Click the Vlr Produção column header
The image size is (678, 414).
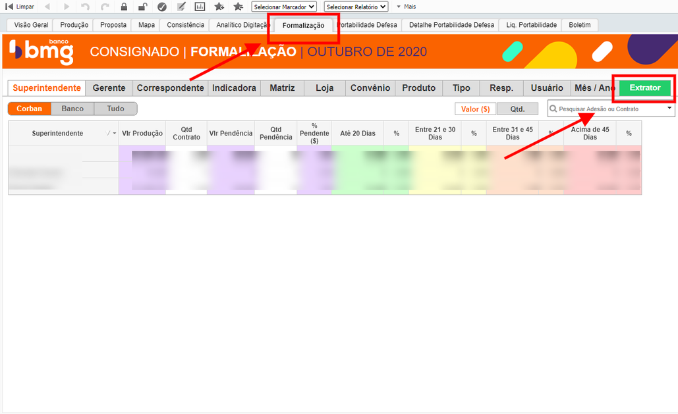point(142,133)
